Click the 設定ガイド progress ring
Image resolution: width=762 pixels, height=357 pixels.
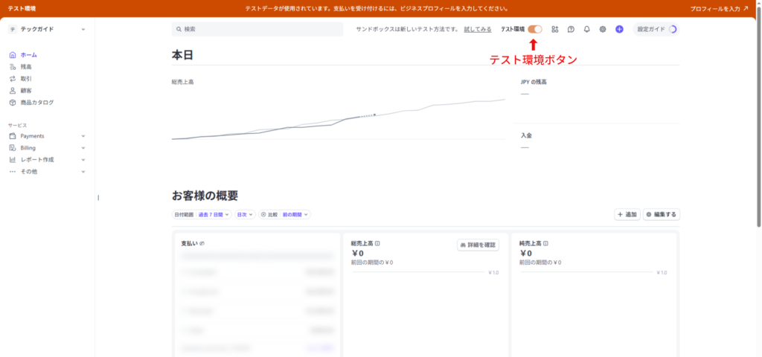tap(673, 29)
